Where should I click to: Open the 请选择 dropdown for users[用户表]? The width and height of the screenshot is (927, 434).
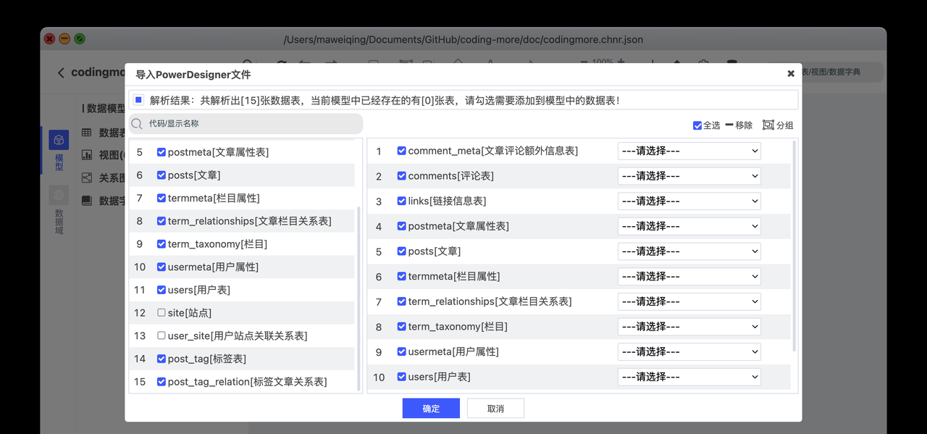coord(689,376)
